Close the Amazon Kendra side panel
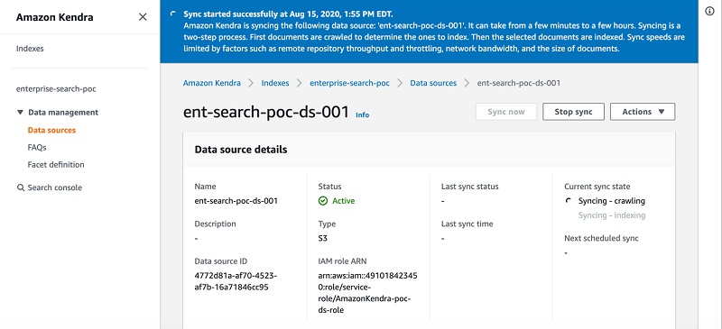Image resolution: width=722 pixels, height=329 pixels. click(x=143, y=17)
